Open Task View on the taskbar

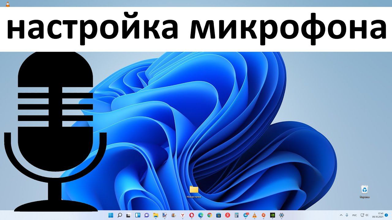(x=129, y=215)
